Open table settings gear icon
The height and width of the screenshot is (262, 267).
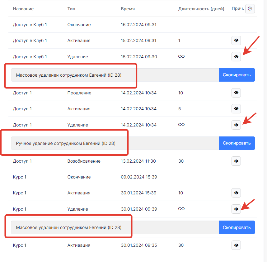(250, 9)
